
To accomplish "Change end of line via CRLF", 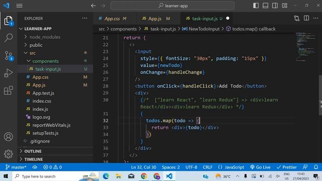I will pos(208,167).
